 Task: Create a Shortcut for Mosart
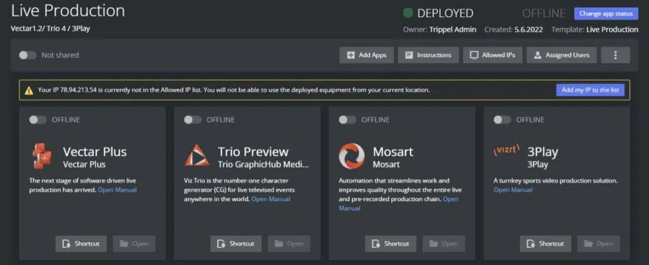coord(390,243)
